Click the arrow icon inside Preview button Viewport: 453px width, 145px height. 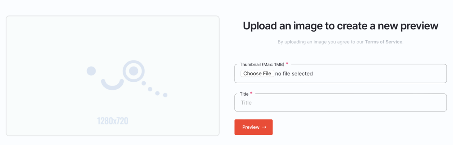tap(264, 127)
